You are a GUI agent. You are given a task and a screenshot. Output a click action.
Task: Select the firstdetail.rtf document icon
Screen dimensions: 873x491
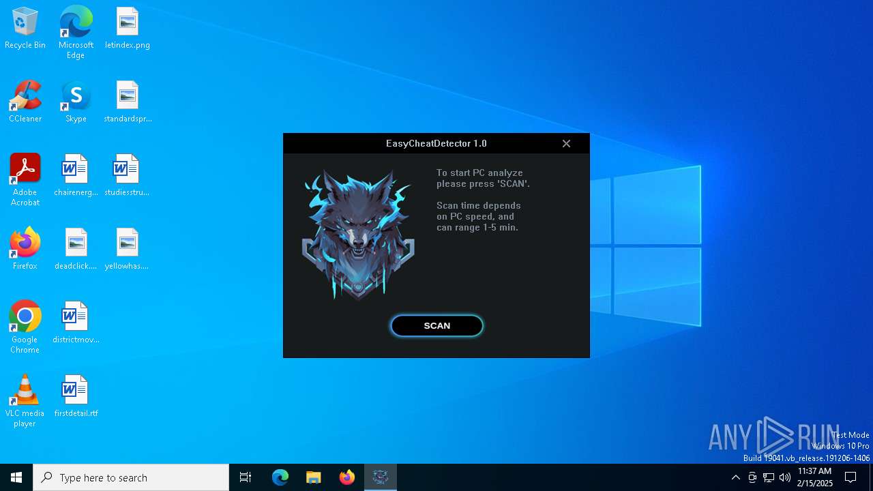click(76, 396)
